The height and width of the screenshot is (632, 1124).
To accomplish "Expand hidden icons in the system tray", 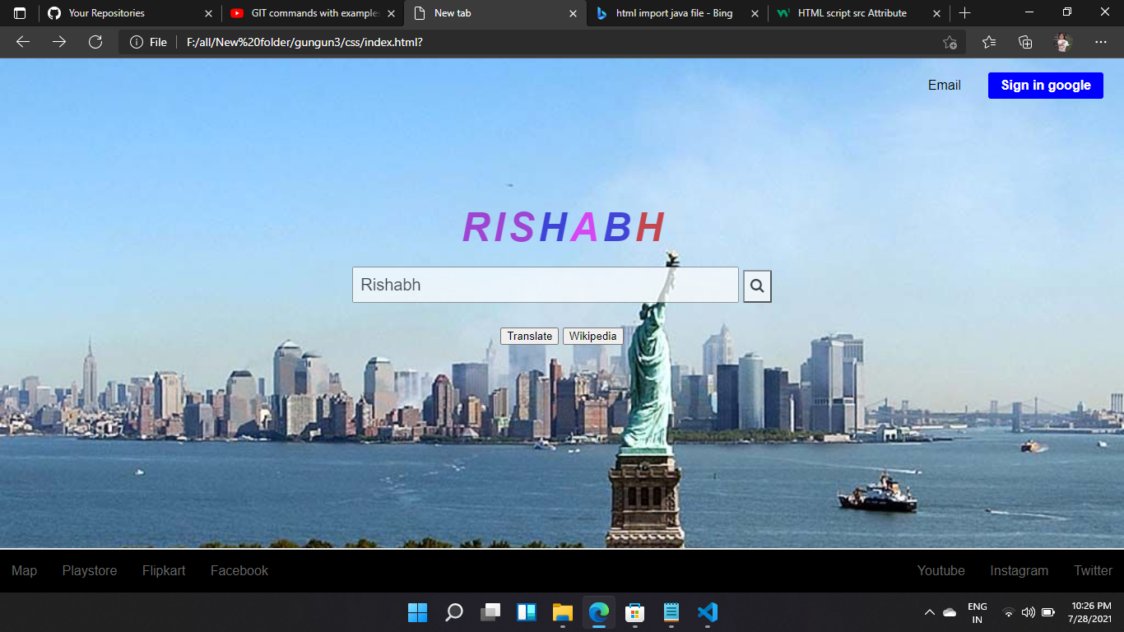I will 929,612.
